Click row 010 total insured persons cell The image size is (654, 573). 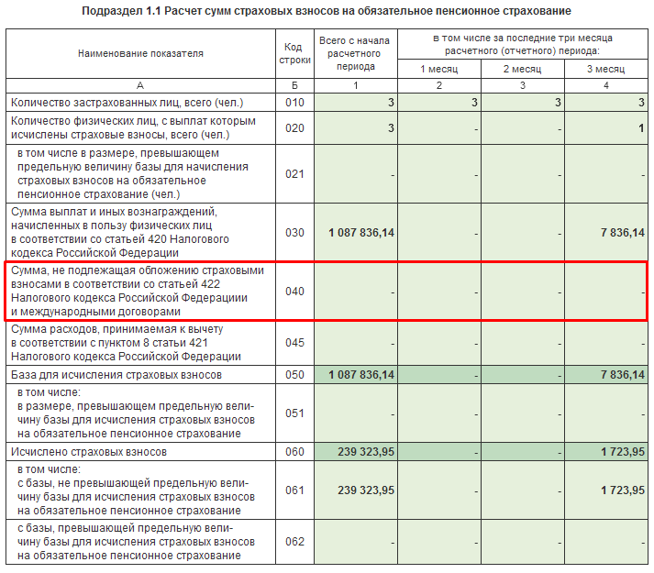point(356,102)
